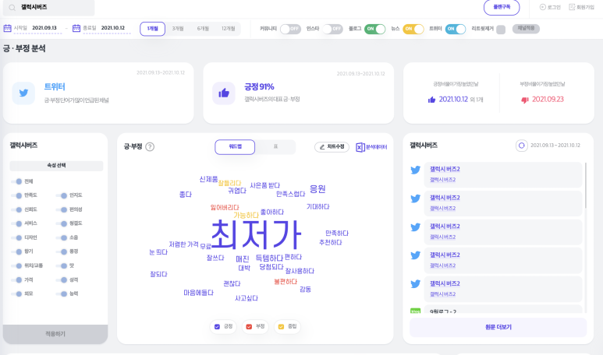Click the 채널적용 button
This screenshot has height=355, width=603.
pos(526,29)
